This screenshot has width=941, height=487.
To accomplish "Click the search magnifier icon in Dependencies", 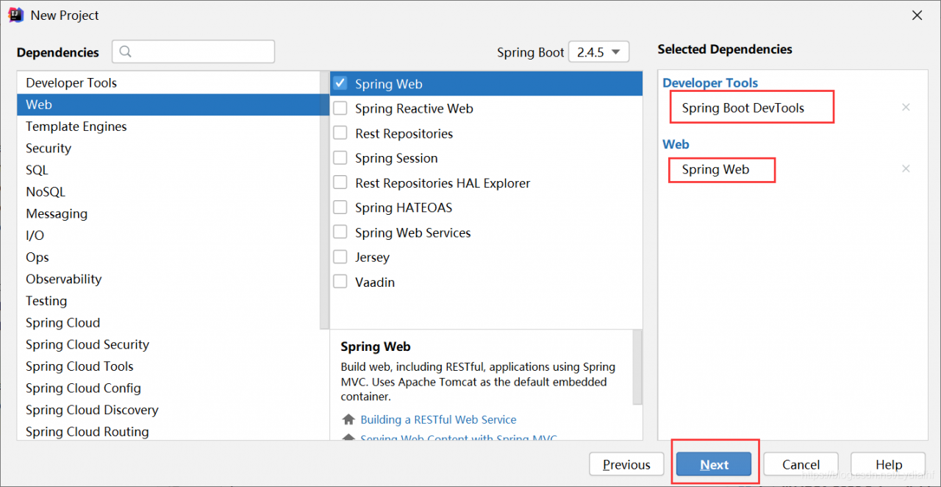I will (x=126, y=51).
